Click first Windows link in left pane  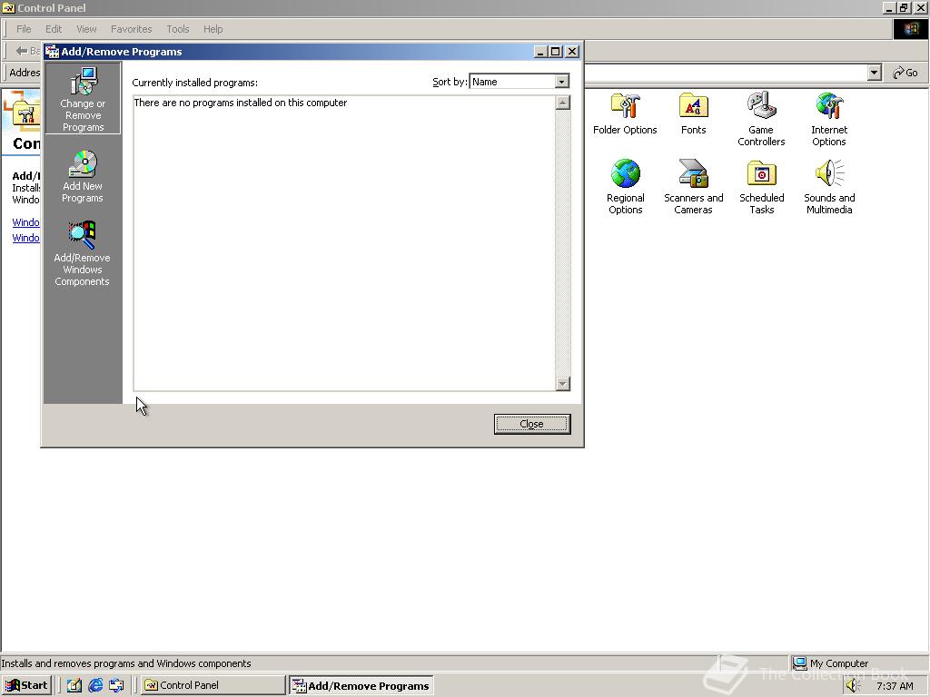[25, 222]
